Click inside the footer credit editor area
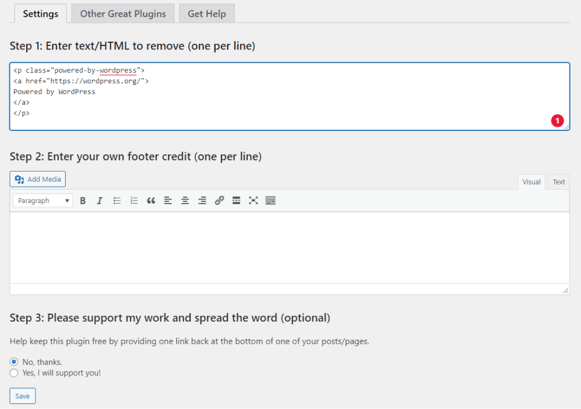The height and width of the screenshot is (409, 581). click(289, 248)
